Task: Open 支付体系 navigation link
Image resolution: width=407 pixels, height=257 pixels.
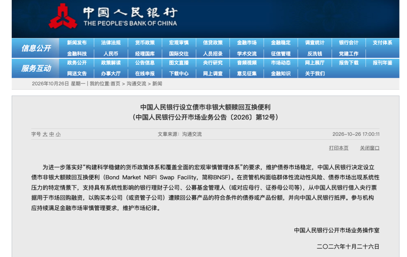Action: click(x=383, y=43)
